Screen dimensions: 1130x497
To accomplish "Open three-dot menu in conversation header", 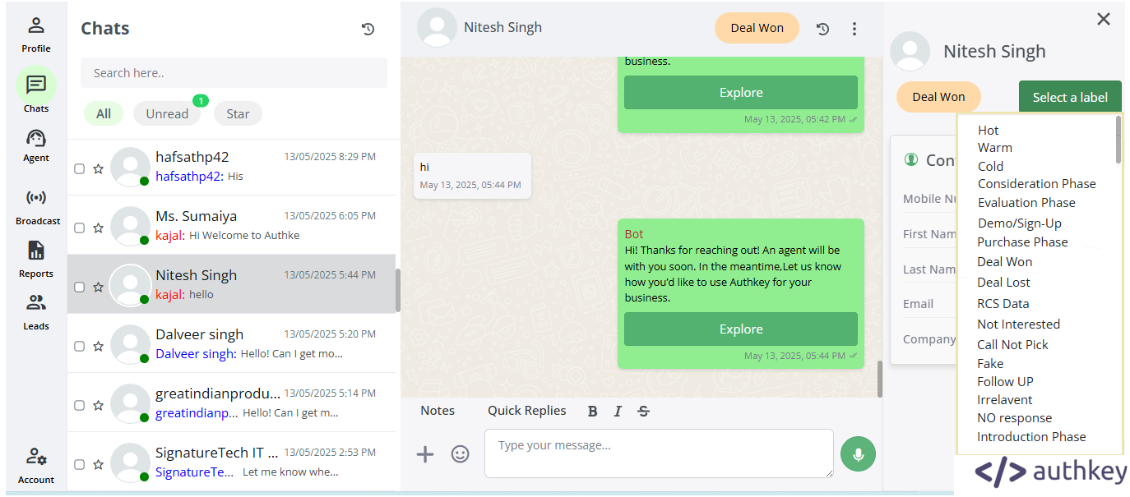I will [x=854, y=29].
